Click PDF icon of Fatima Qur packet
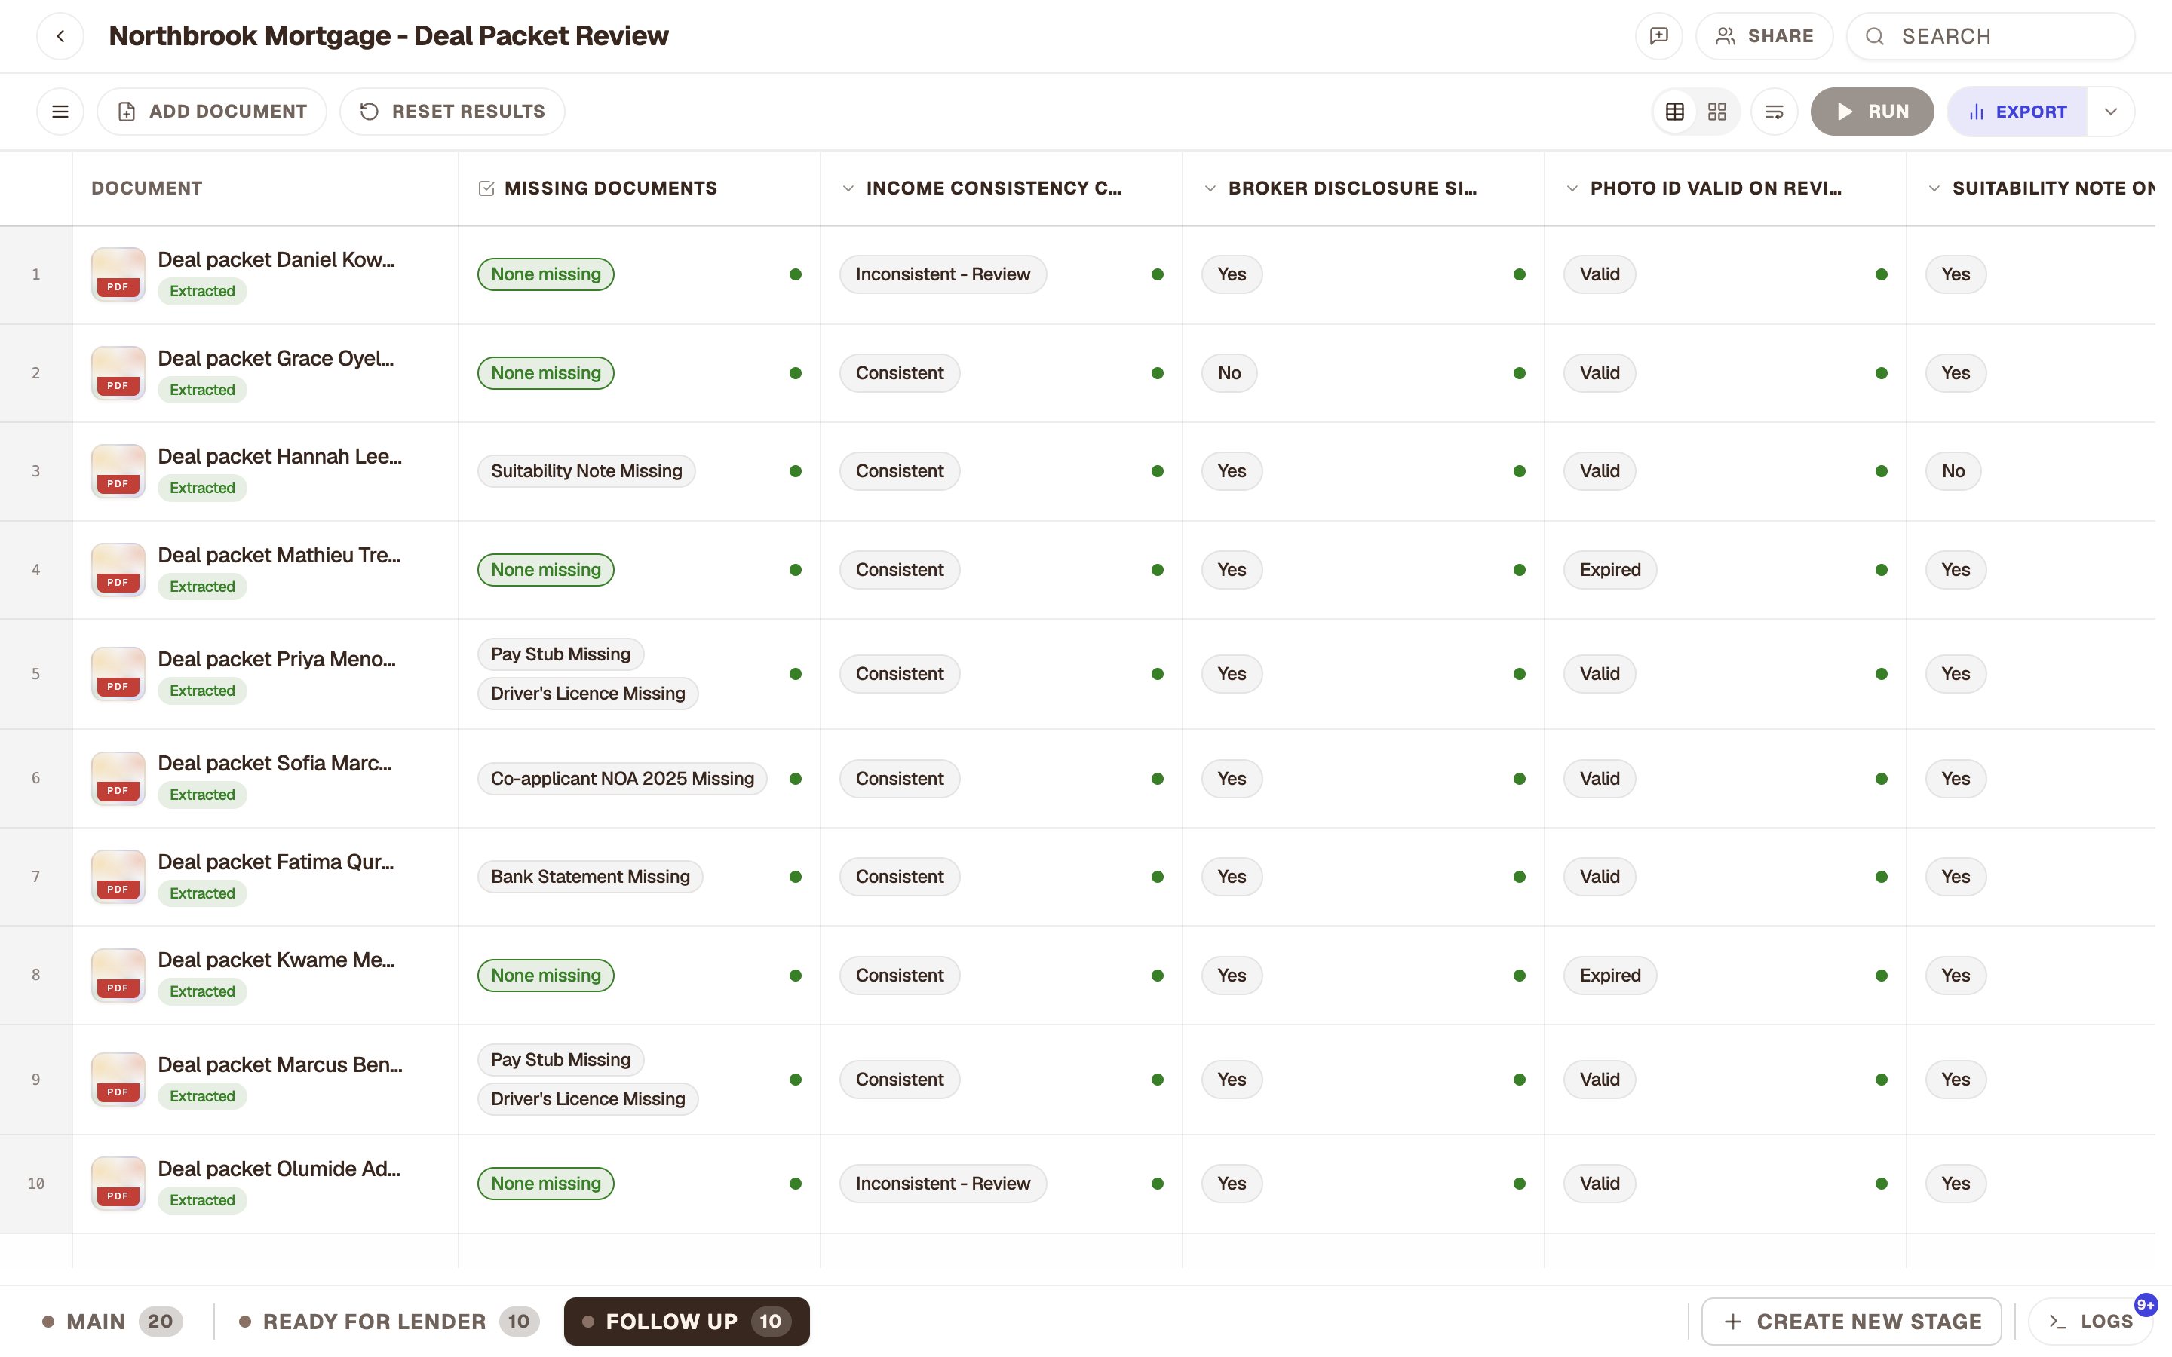The image size is (2172, 1357). (118, 876)
